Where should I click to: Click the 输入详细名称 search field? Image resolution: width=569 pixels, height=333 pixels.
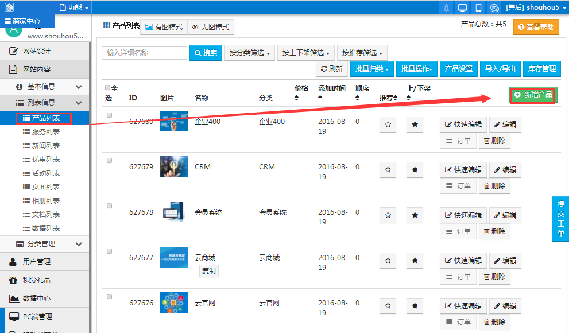pyautogui.click(x=144, y=53)
